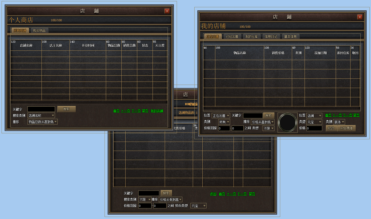Focus the 关键字 field in 个人商店 window
Screen dimensions: 371x219
(x=41, y=109)
